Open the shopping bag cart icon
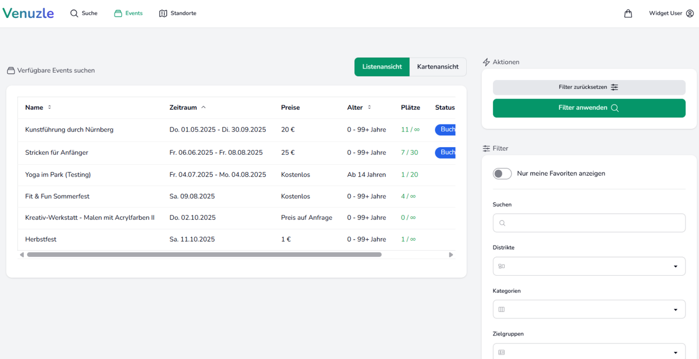Screen dimensions: 699x359 tap(628, 13)
